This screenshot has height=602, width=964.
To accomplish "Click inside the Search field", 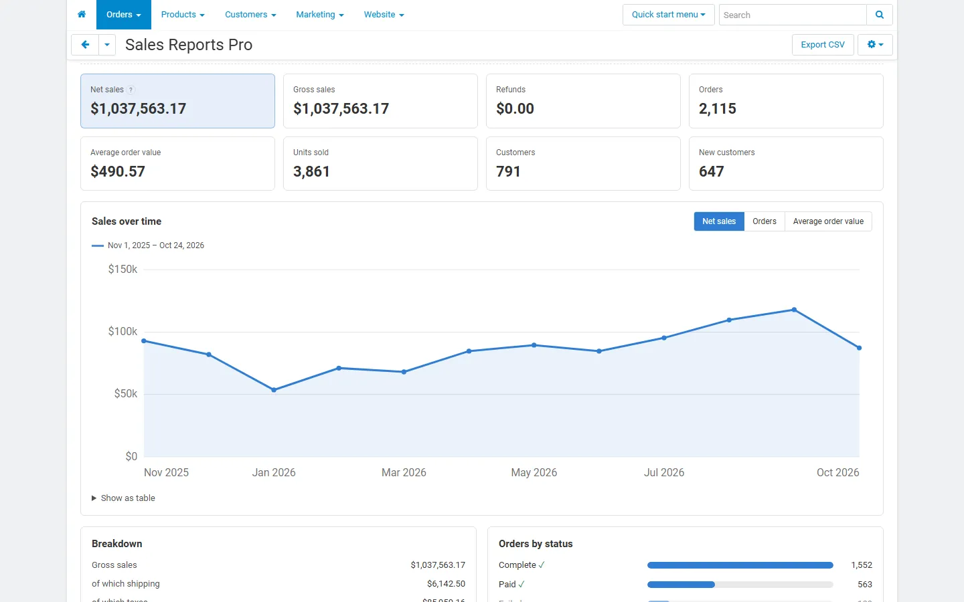I will coord(793,15).
